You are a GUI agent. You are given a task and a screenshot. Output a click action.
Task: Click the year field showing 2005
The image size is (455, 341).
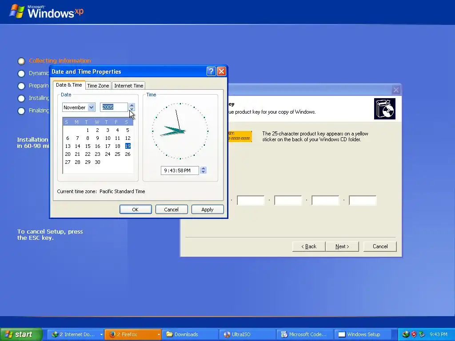click(x=114, y=107)
